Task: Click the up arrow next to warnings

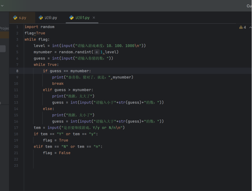Action: [250, 27]
